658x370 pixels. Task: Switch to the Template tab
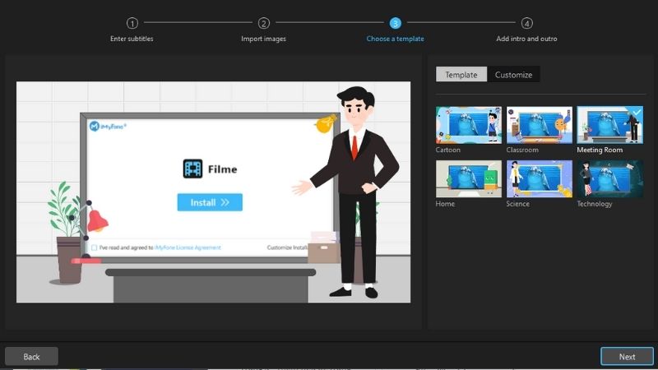(x=461, y=74)
